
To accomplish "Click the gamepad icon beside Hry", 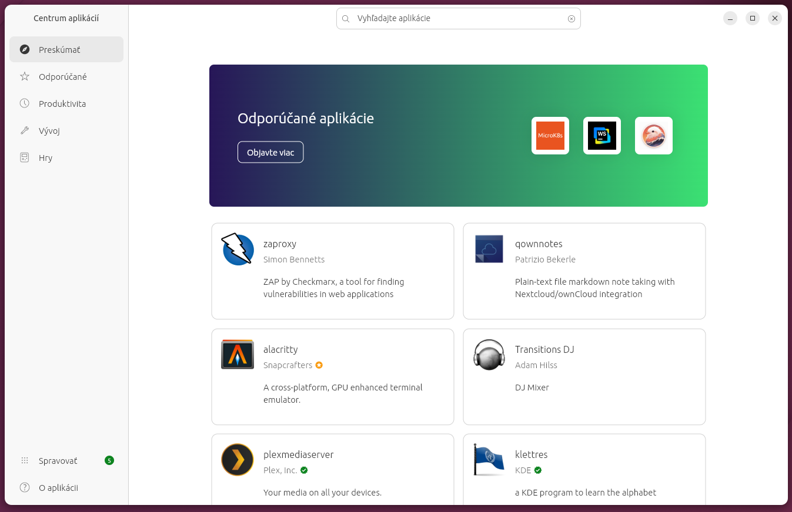I will tap(25, 157).
